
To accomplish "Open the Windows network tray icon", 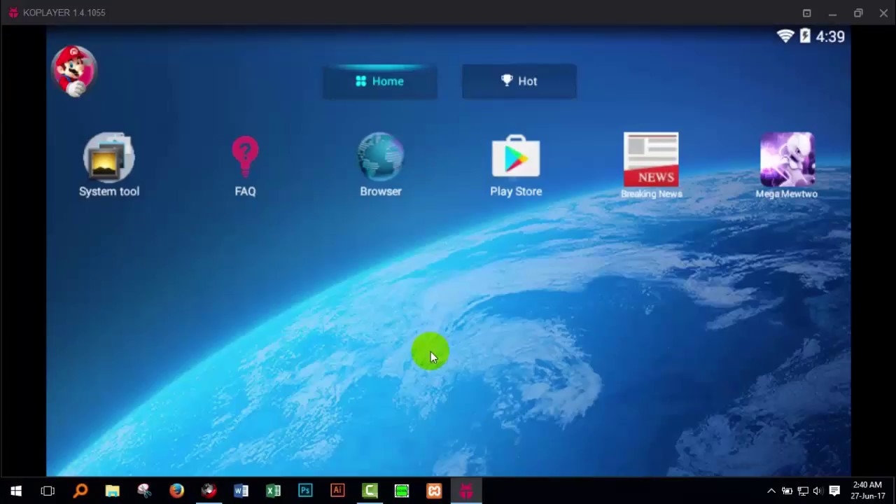I will click(802, 491).
